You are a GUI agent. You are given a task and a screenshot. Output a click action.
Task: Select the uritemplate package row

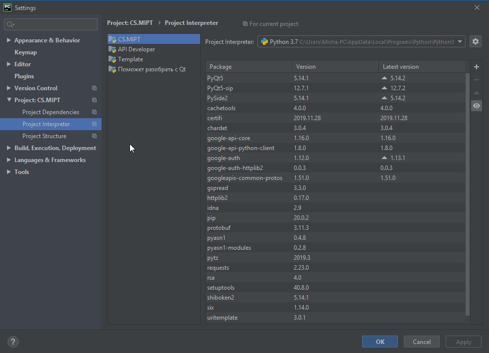click(x=335, y=318)
